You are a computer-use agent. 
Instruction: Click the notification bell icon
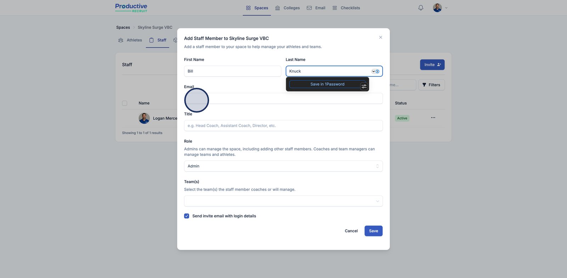421,8
